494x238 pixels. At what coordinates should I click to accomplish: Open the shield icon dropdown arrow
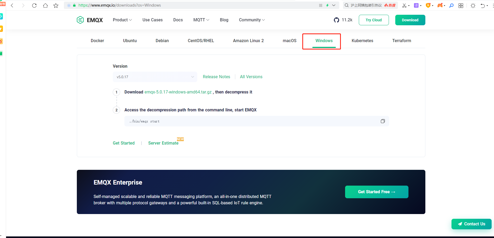(x=433, y=6)
